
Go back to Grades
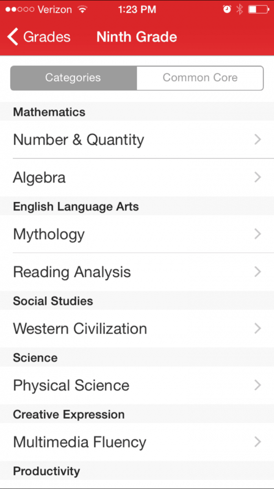pyautogui.click(x=39, y=36)
